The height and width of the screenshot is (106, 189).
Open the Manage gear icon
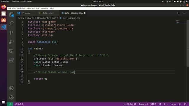11,97
